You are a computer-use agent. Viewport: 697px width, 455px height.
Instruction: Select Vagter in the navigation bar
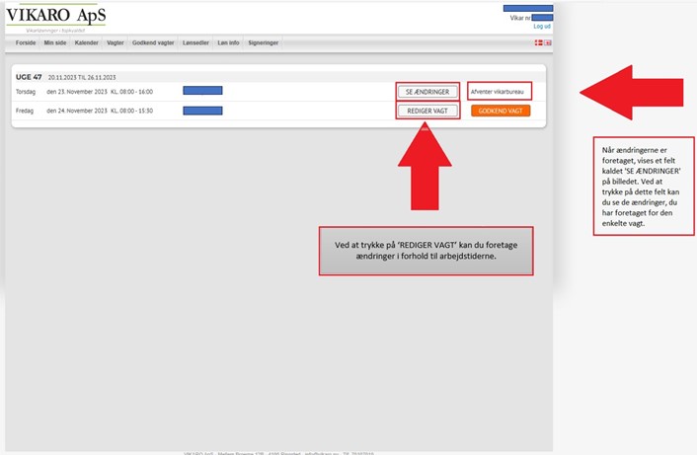point(116,43)
